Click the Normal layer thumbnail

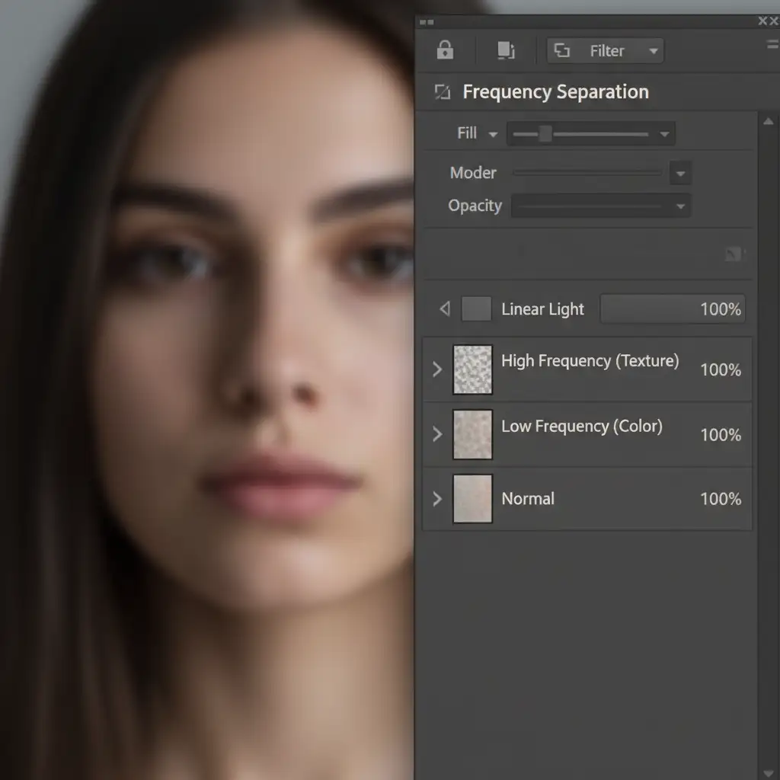click(x=472, y=499)
